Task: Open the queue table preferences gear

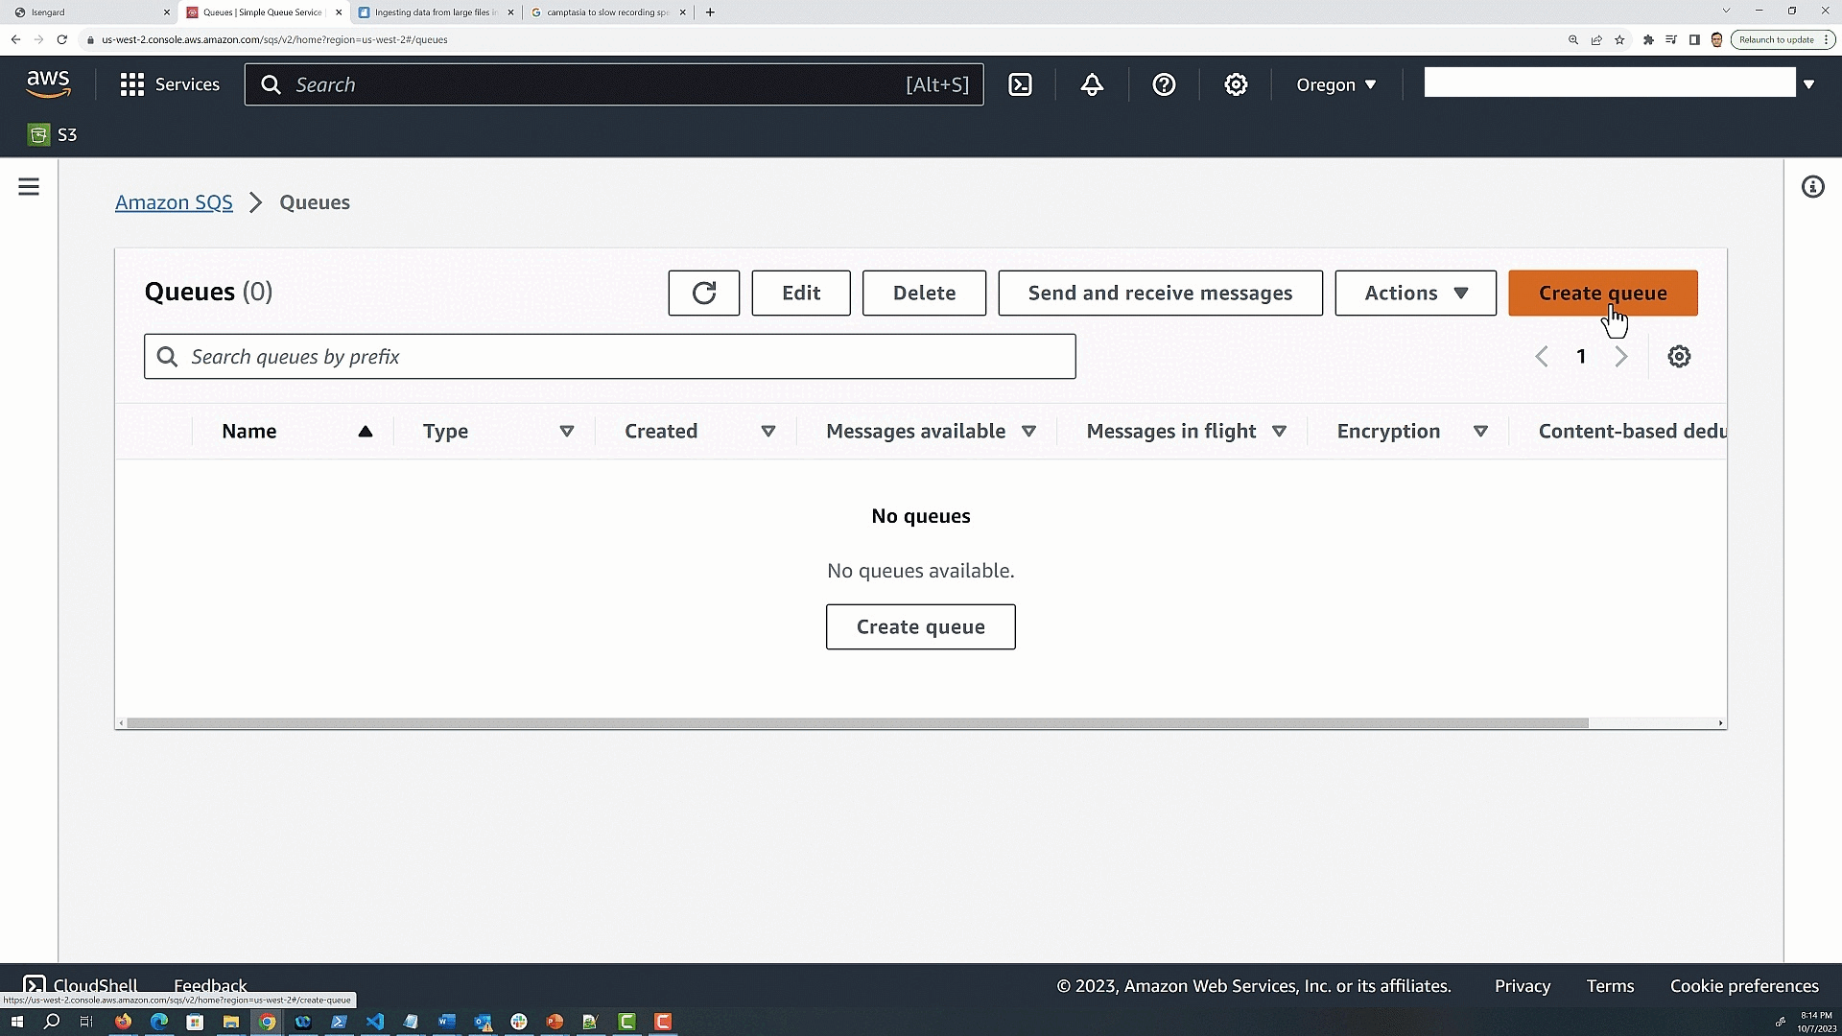Action: point(1679,356)
